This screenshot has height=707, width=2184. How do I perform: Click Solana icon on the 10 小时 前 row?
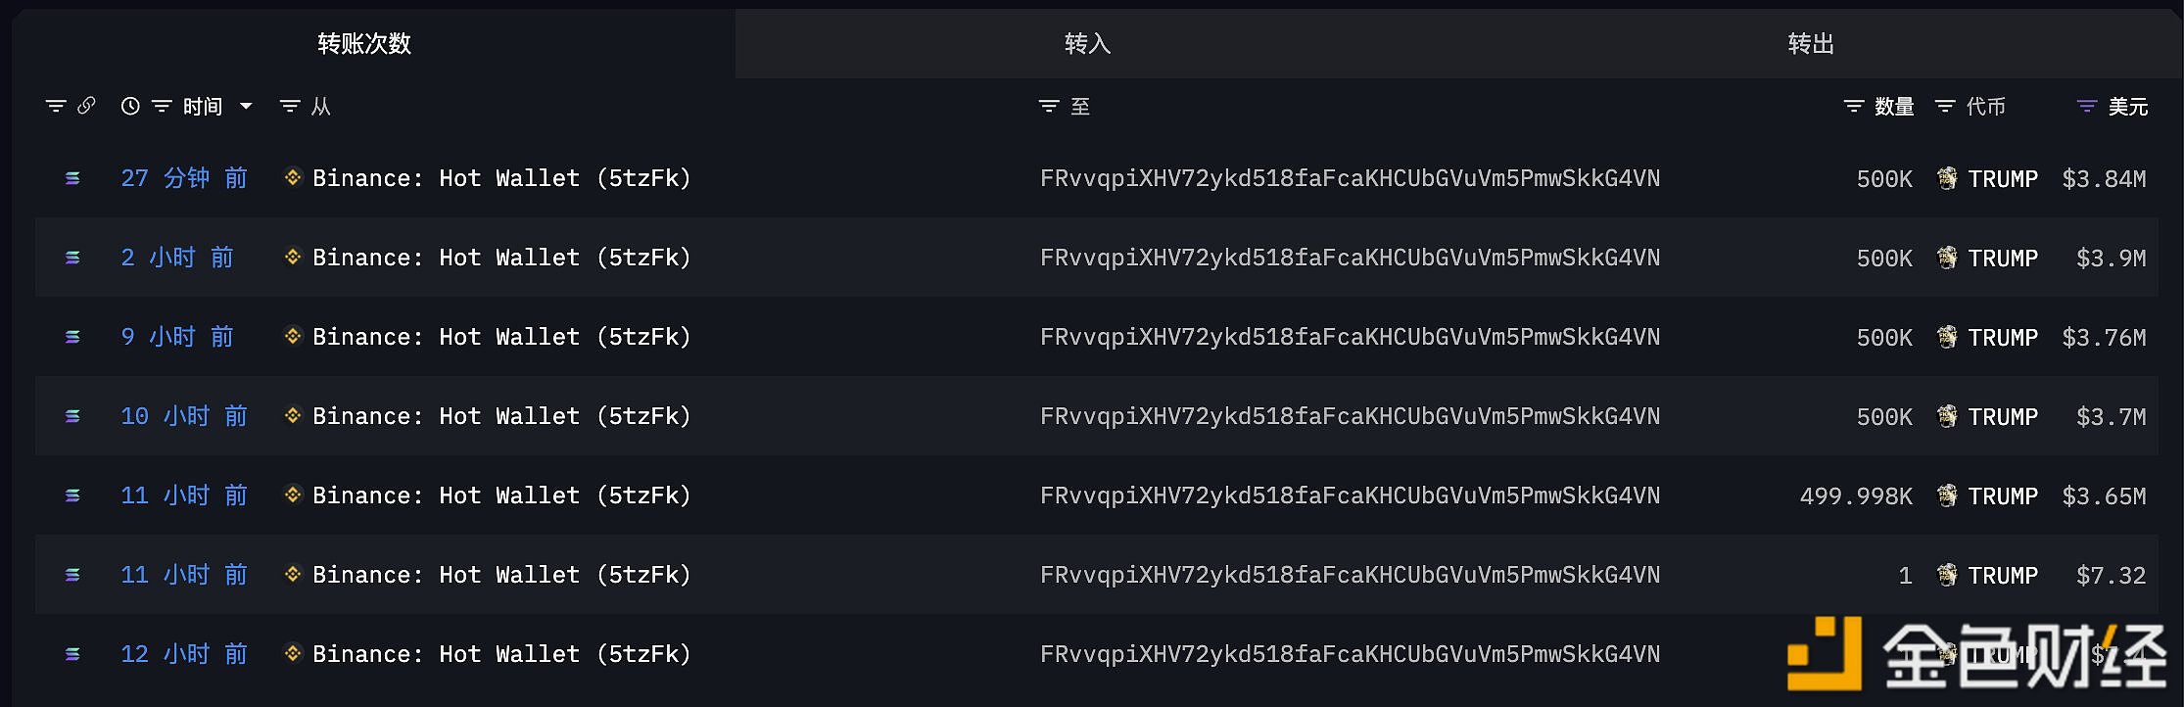pyautogui.click(x=72, y=416)
